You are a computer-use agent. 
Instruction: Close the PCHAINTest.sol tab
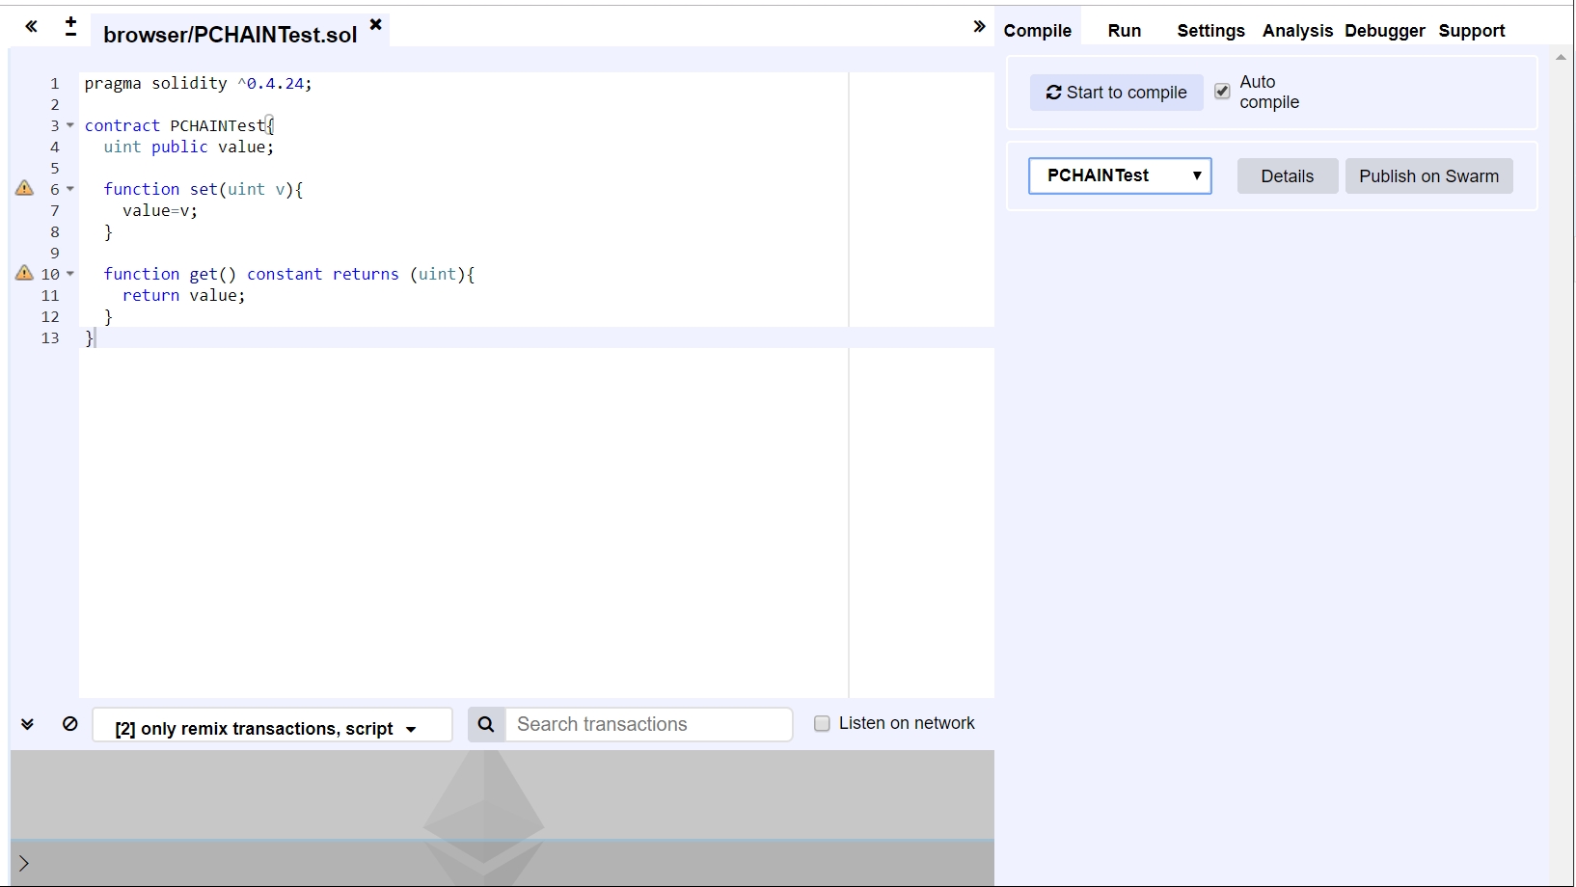pos(375,24)
